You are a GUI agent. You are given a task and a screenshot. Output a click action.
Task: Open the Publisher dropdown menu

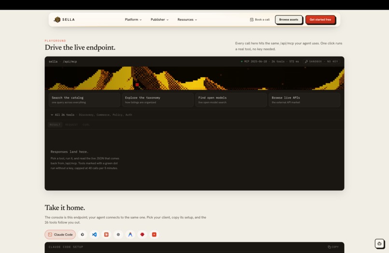pos(160,20)
